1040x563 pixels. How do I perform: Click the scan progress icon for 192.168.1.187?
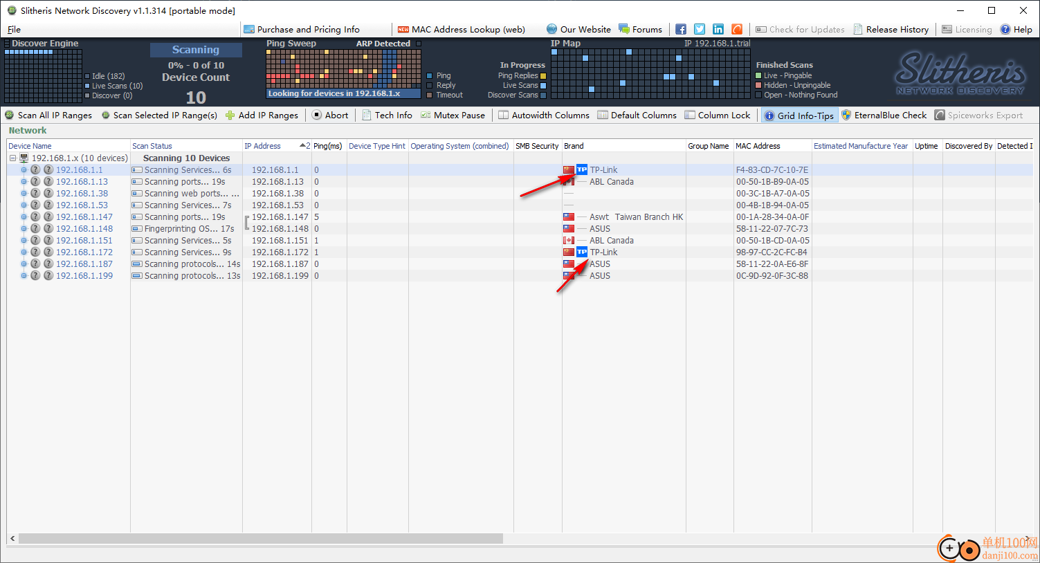[x=137, y=264]
